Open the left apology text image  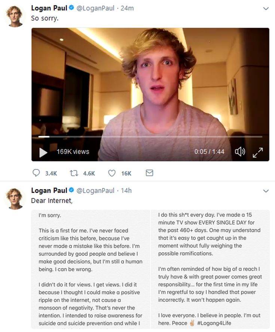coord(91,269)
